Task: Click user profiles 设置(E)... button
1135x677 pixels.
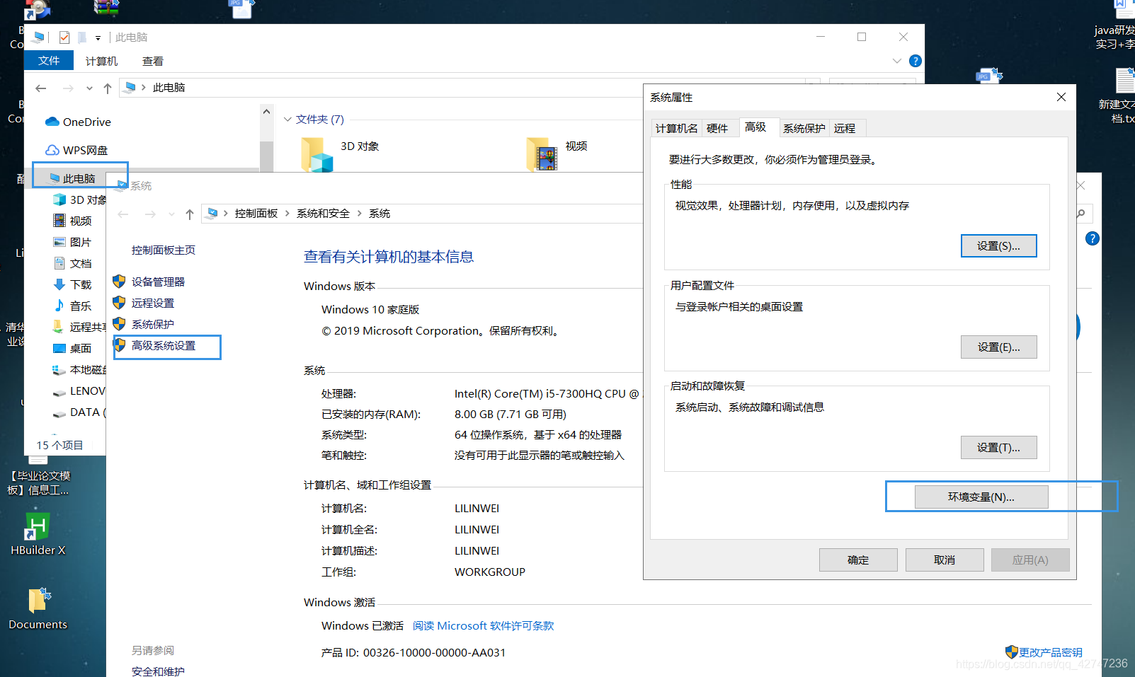Action: (x=998, y=347)
